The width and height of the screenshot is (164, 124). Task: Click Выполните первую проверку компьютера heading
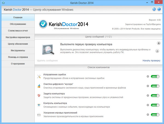[x=86, y=44]
